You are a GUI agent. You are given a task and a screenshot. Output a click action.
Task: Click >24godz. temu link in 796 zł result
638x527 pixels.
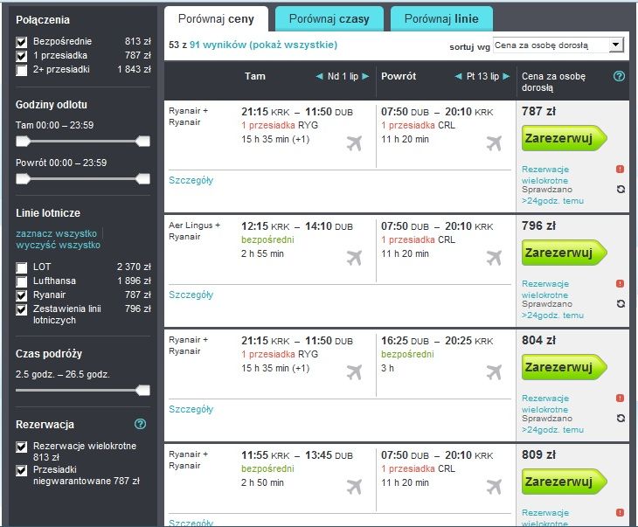pos(552,316)
